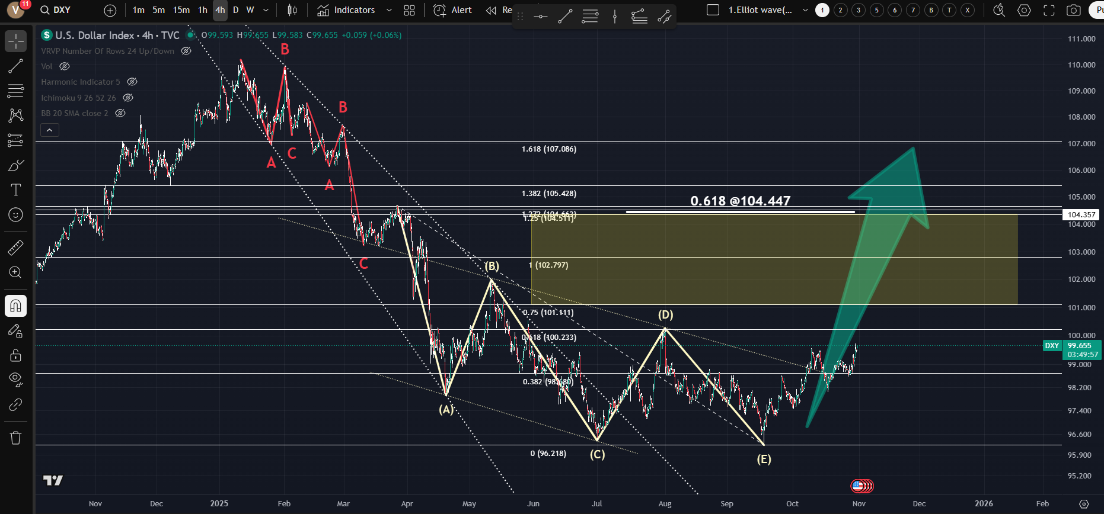The image size is (1104, 514).
Task: Unhide the BB 20 SMA close indicator
Action: [x=120, y=113]
